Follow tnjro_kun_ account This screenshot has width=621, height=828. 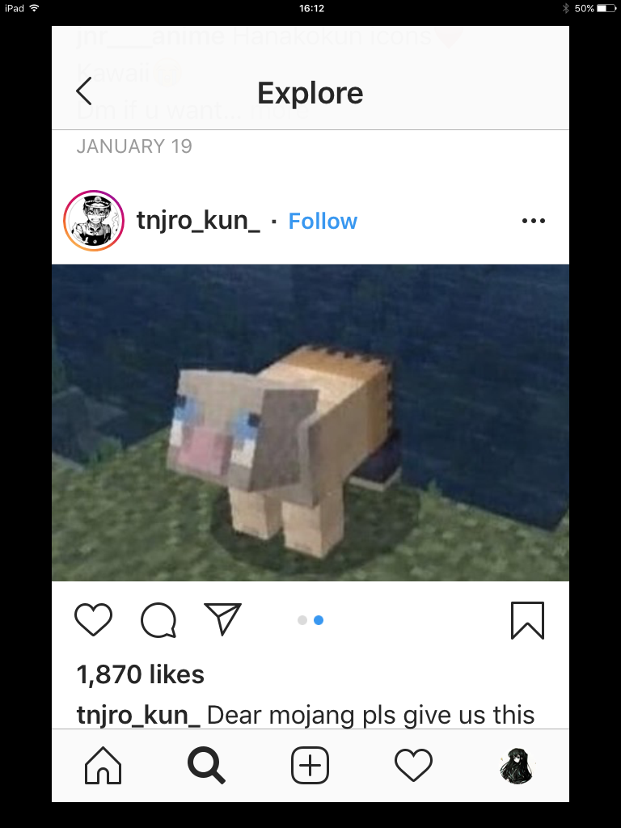pyautogui.click(x=323, y=222)
